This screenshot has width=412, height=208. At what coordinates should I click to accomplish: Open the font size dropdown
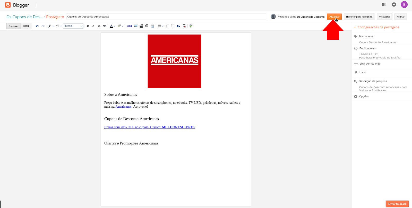pos(59,26)
